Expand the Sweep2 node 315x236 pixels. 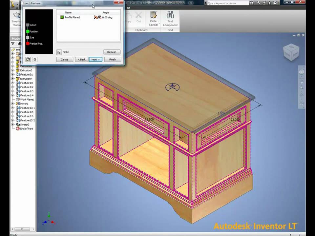pos(13,125)
